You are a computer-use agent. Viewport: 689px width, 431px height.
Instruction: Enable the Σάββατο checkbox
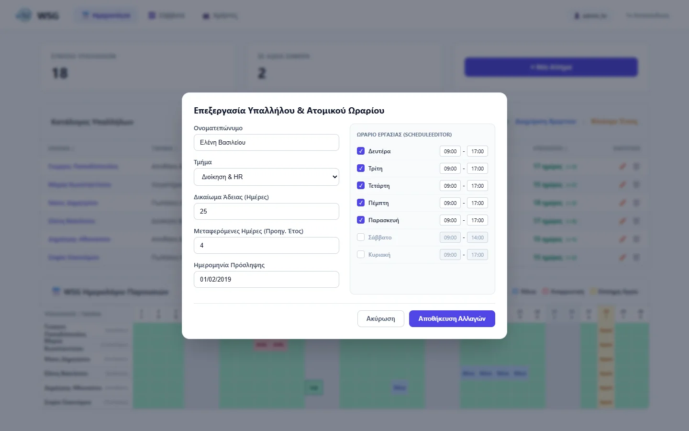point(361,237)
